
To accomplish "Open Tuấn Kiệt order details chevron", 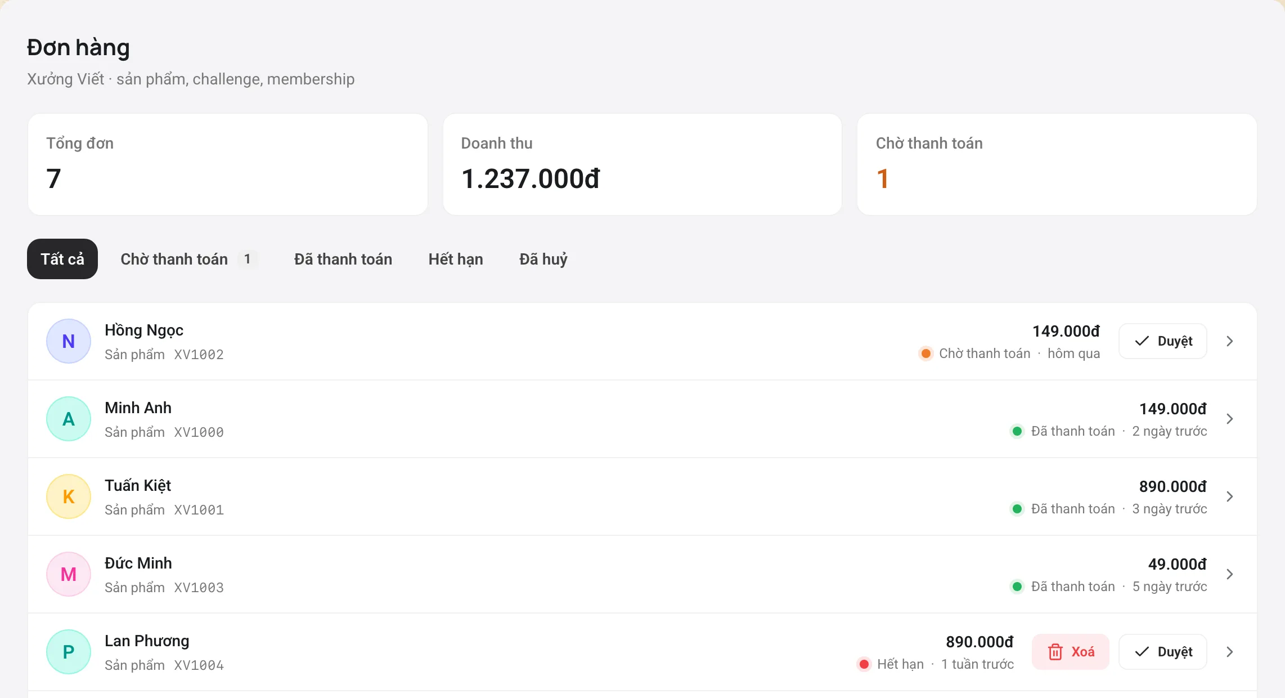I will pyautogui.click(x=1230, y=496).
